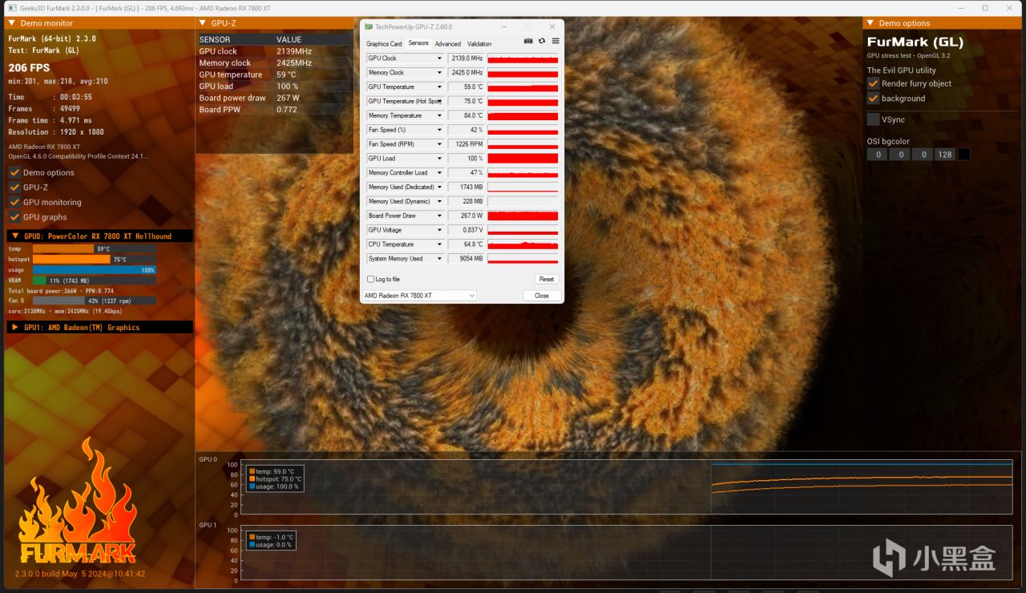This screenshot has width=1026, height=593.
Task: Open the AMD Radeon RX 7800 XT selector
Action: point(418,296)
